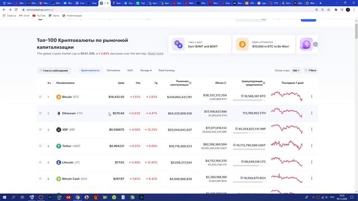Image resolution: width=358 pixels, height=201 pixels.
Task: Open Bitcoin 7-day price chart thumbnail
Action: (x=287, y=96)
